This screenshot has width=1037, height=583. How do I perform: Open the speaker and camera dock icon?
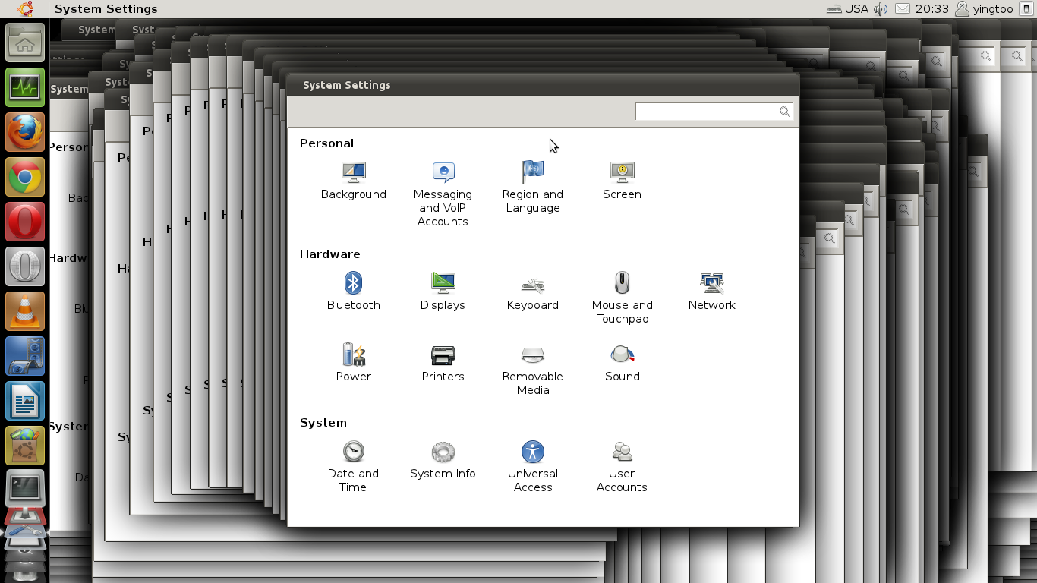[x=25, y=356]
